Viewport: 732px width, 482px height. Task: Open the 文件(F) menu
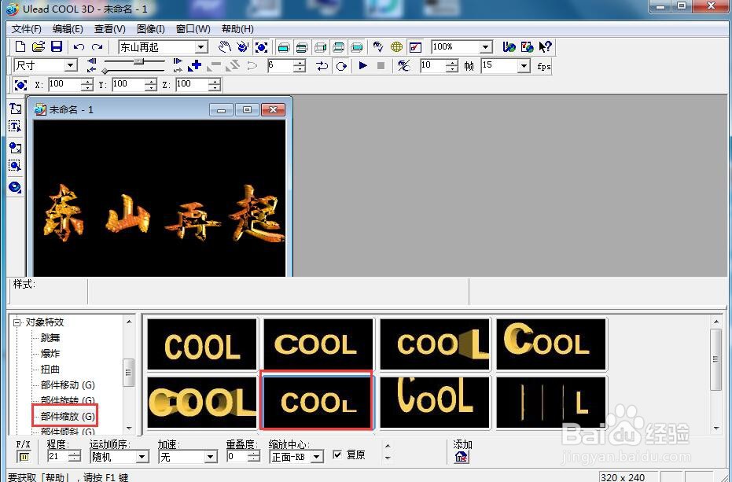point(27,29)
